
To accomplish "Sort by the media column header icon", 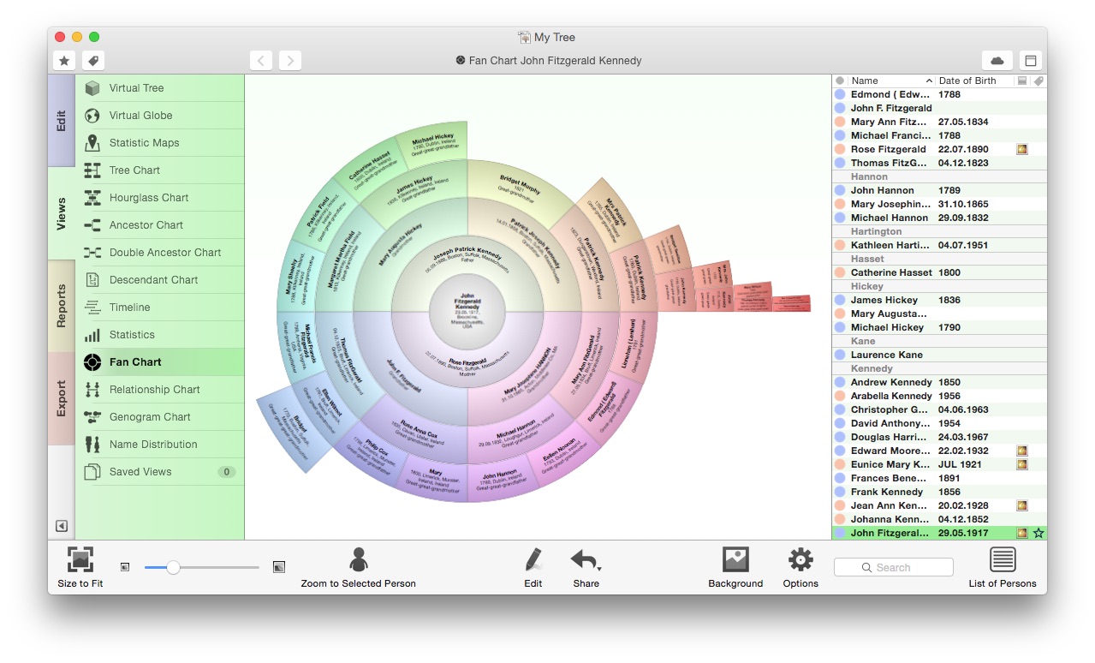I will (1021, 81).
